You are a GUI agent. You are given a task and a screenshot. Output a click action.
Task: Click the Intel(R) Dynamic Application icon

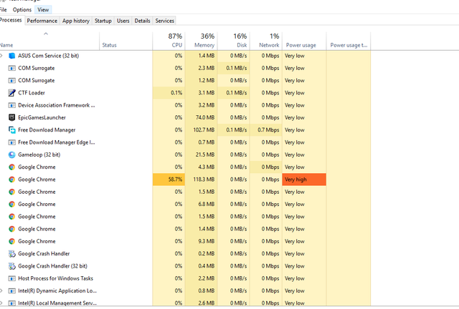11,291
